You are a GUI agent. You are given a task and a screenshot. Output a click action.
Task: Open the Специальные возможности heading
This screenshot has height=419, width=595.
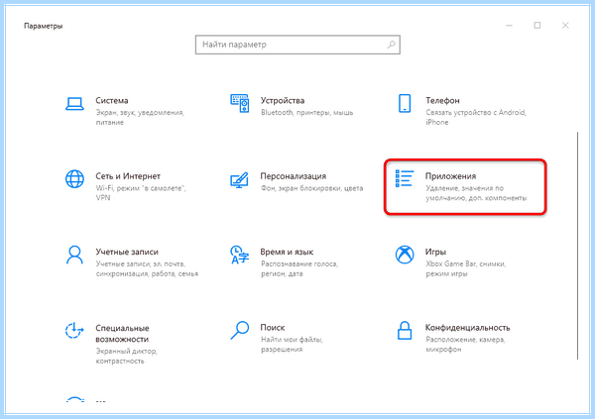click(122, 333)
